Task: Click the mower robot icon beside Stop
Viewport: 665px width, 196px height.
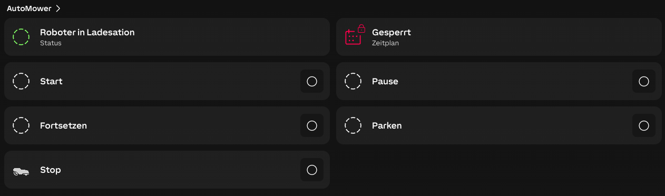Action: click(21, 171)
